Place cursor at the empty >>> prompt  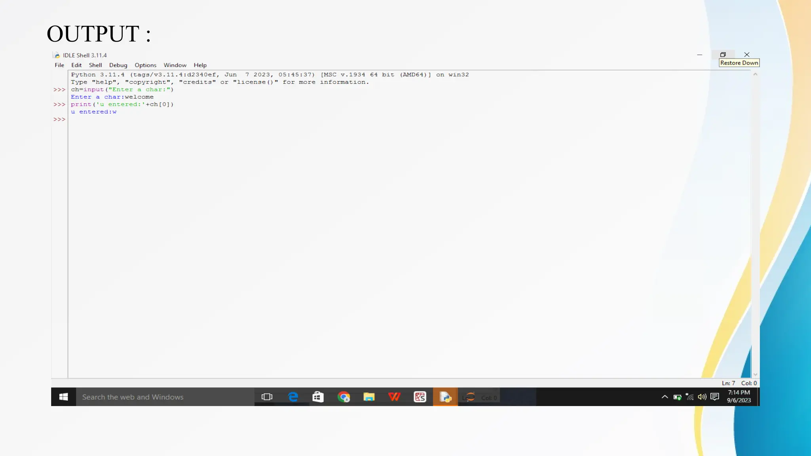pyautogui.click(x=59, y=119)
